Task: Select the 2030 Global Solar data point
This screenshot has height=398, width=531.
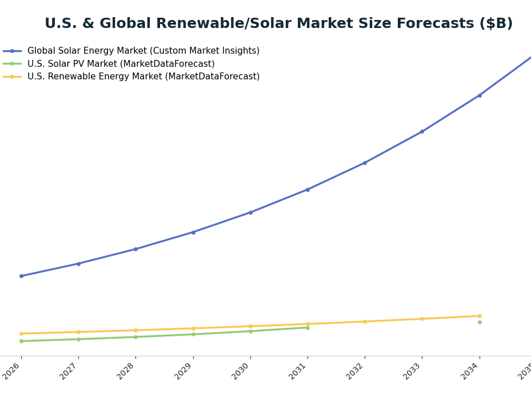Action: (250, 212)
